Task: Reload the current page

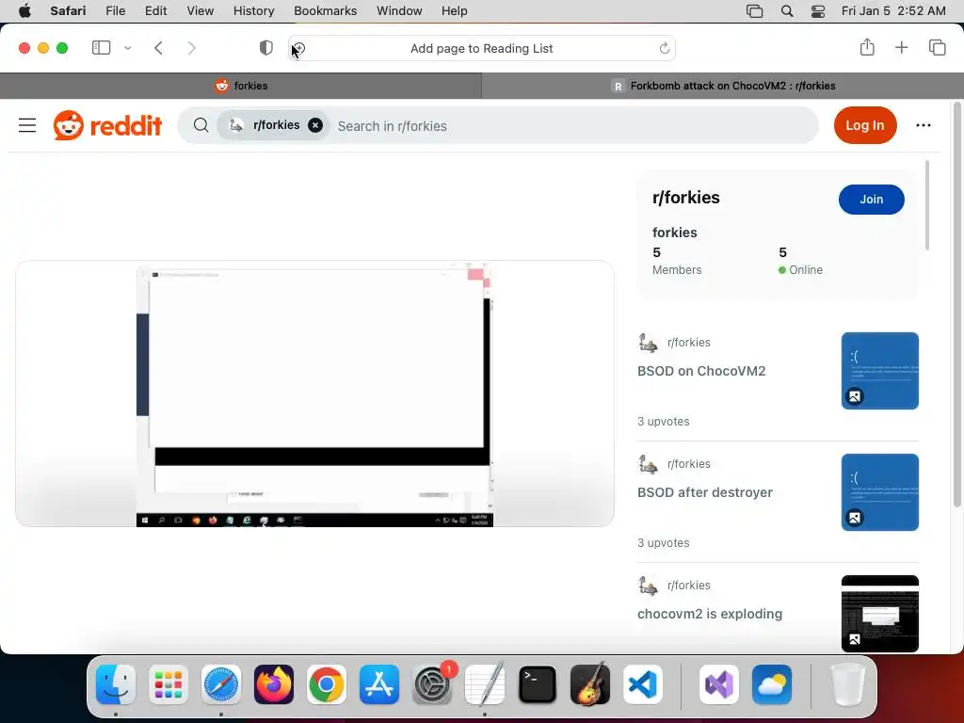Action: click(664, 48)
